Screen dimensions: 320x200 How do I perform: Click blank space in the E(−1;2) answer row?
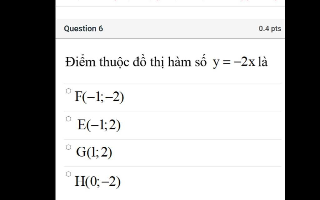tap(201, 125)
